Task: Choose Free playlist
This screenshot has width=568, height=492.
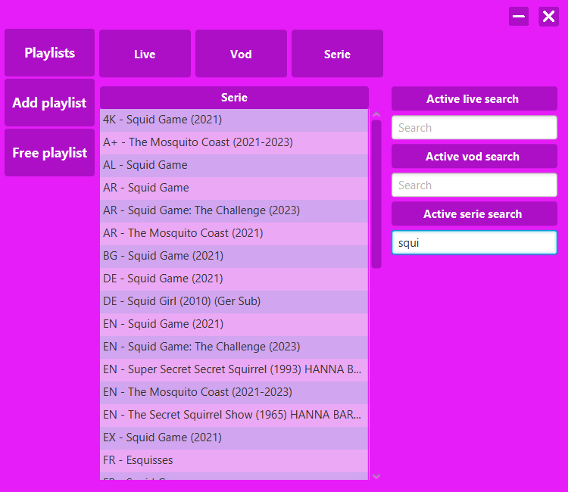Action: click(50, 152)
